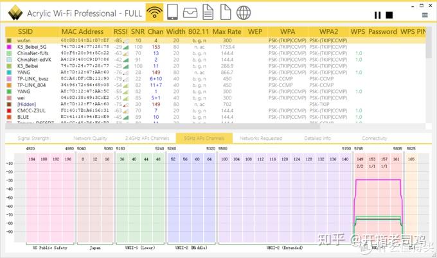
Task: Open the globe web icon
Action: (x=244, y=13)
